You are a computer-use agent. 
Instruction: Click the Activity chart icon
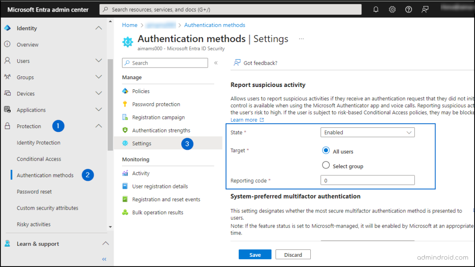[x=125, y=173]
